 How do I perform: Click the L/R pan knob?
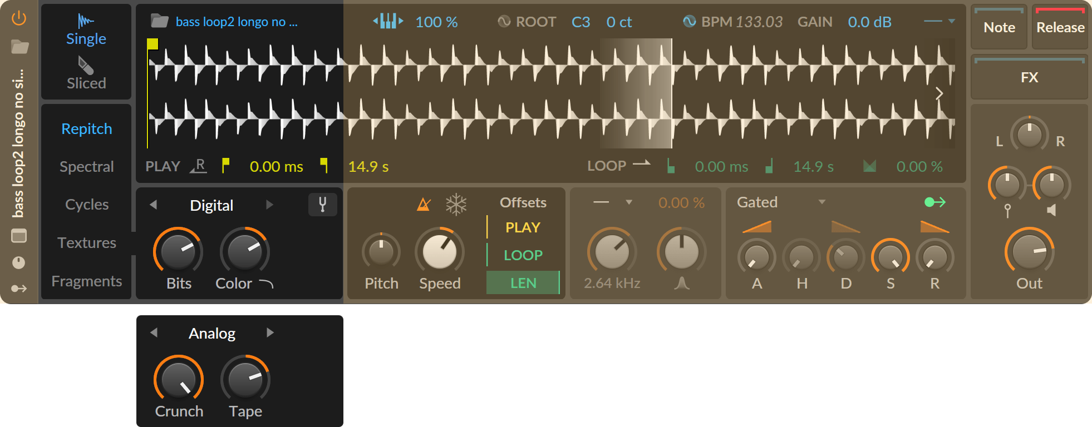(x=1030, y=135)
